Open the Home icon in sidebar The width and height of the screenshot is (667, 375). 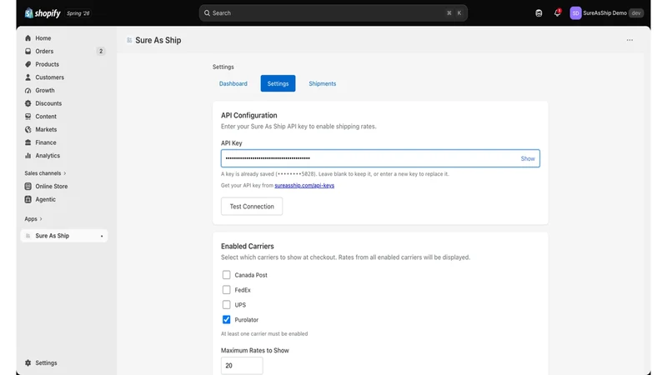(x=28, y=38)
